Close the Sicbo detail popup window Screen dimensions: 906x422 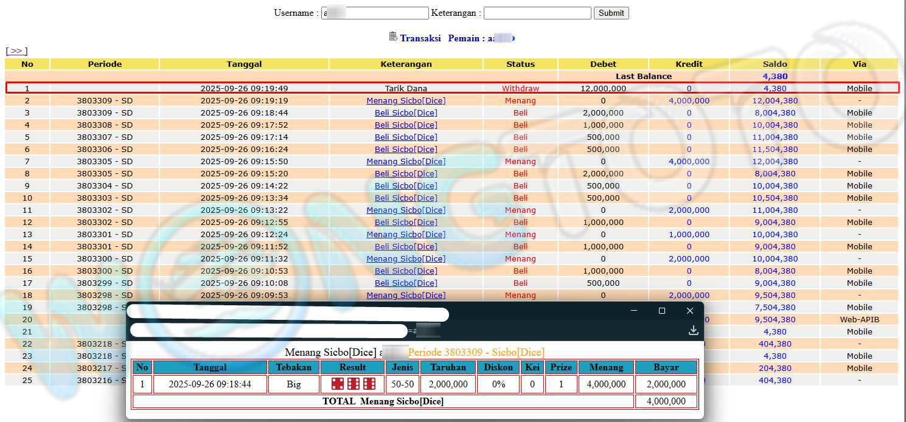689,311
